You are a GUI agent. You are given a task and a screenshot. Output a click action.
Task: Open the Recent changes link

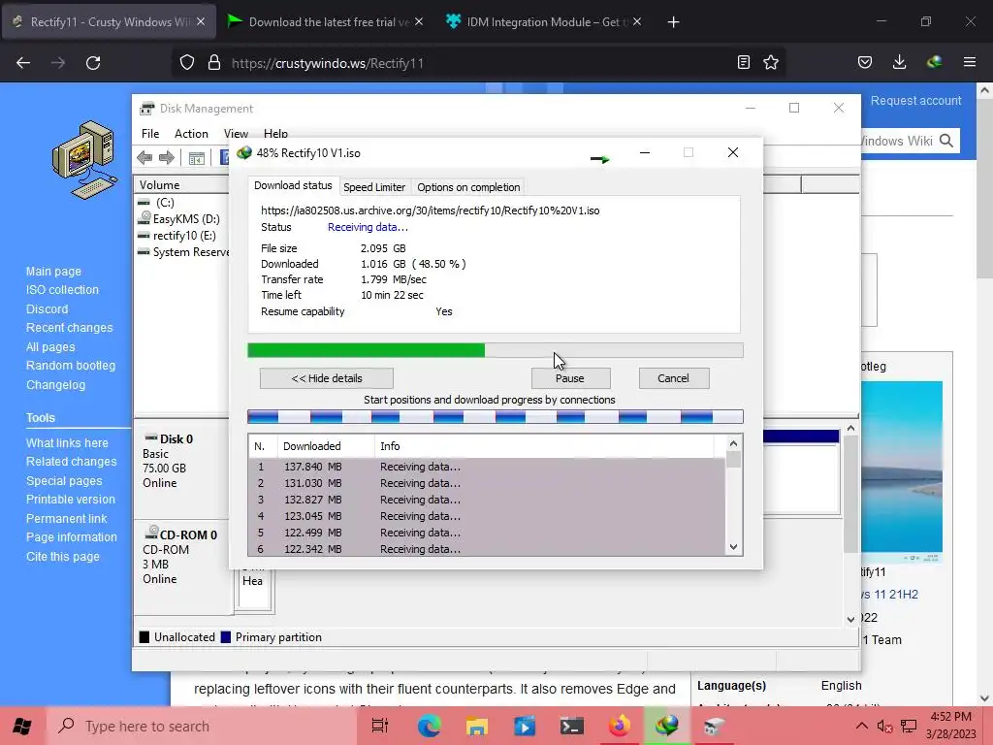[69, 328]
